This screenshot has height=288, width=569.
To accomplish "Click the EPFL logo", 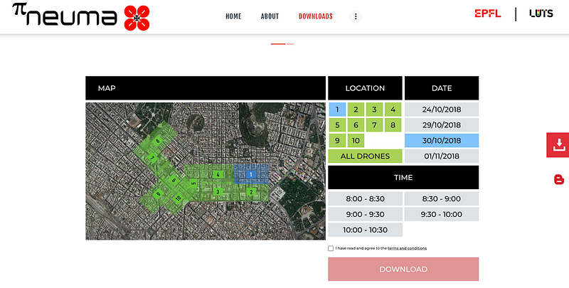I will [488, 14].
